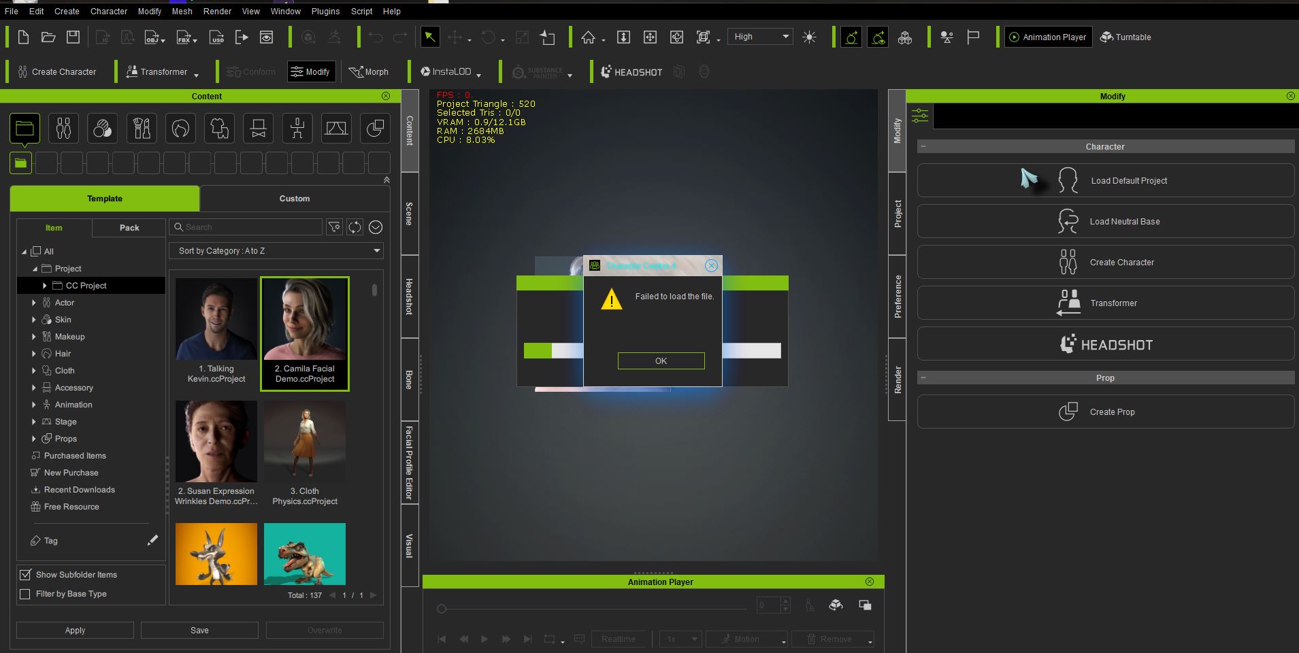The width and height of the screenshot is (1299, 653).
Task: Toggle the Turntable button
Action: click(x=1125, y=37)
